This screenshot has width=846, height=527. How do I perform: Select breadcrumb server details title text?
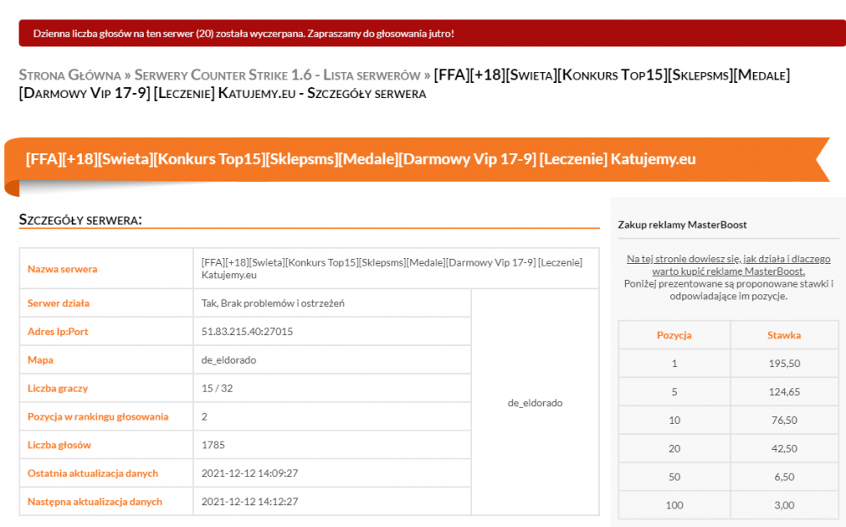click(404, 84)
